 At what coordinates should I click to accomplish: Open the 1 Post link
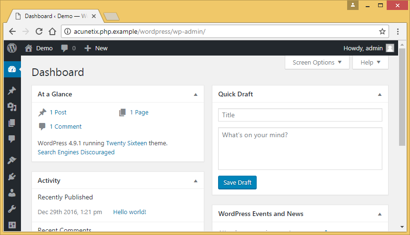point(58,113)
